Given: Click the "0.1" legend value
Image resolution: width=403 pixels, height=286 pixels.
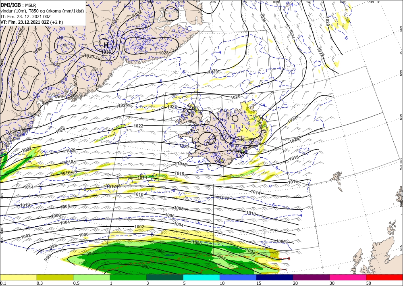Looking at the screenshot, I should click(2, 283).
